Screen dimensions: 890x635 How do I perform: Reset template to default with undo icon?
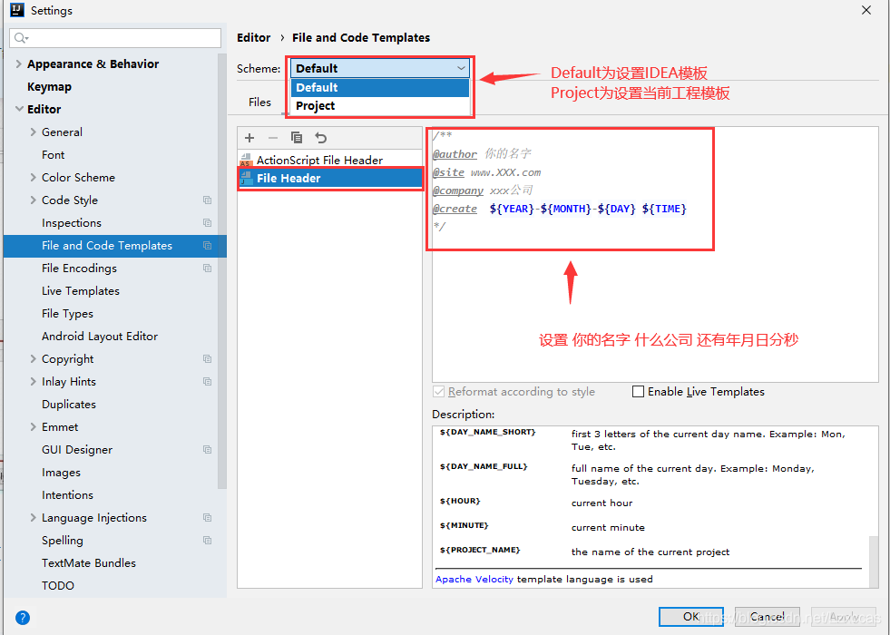320,138
